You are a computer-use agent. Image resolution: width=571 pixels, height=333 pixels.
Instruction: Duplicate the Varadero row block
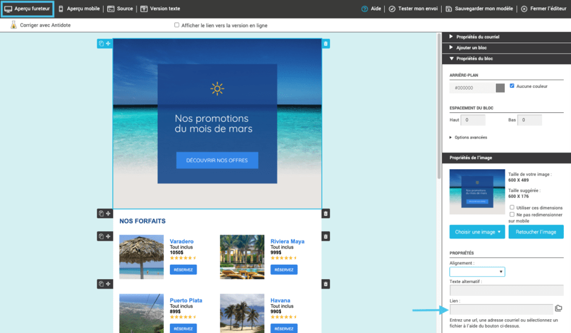pyautogui.click(x=101, y=236)
